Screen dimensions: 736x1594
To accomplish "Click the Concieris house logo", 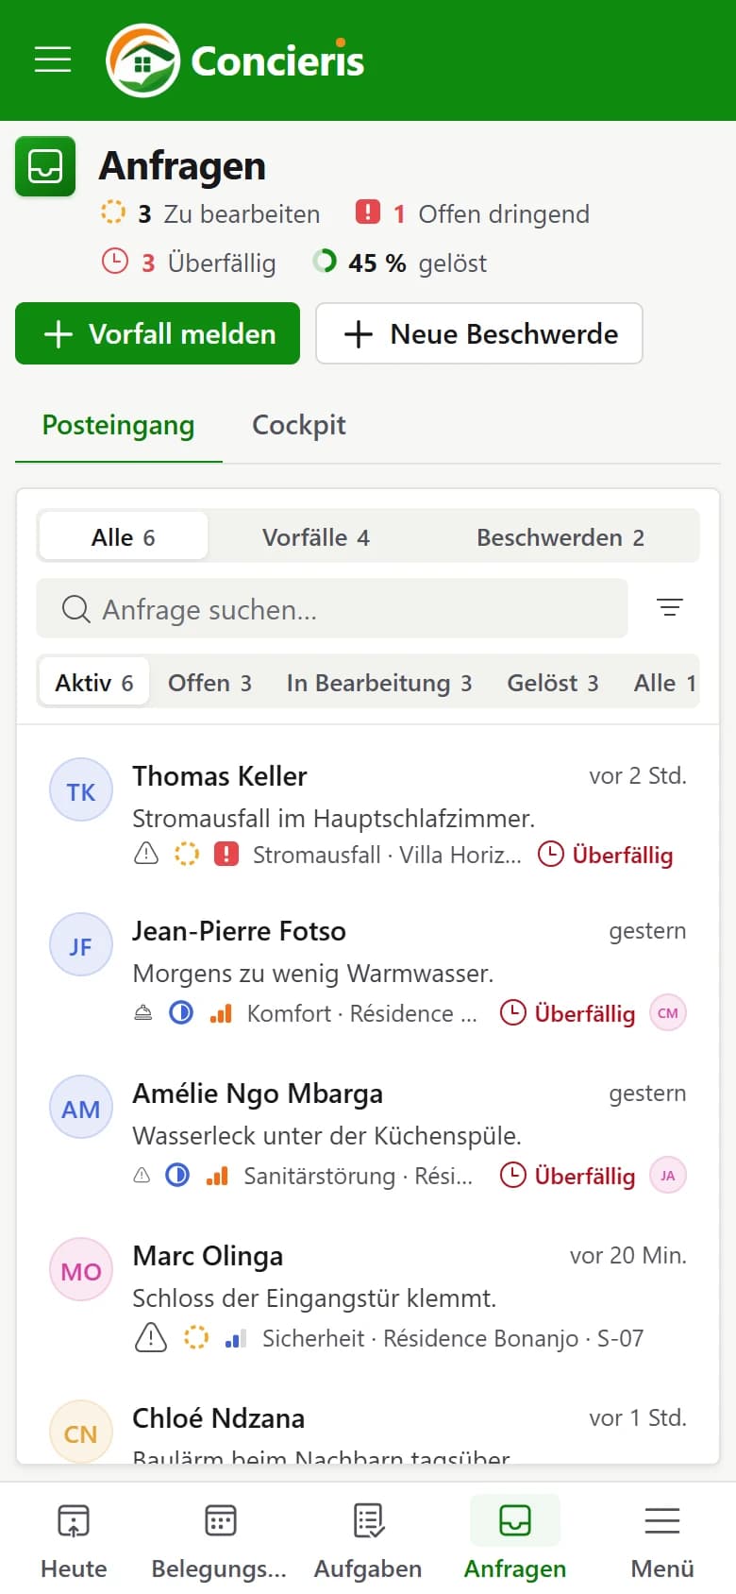I will coord(142,60).
